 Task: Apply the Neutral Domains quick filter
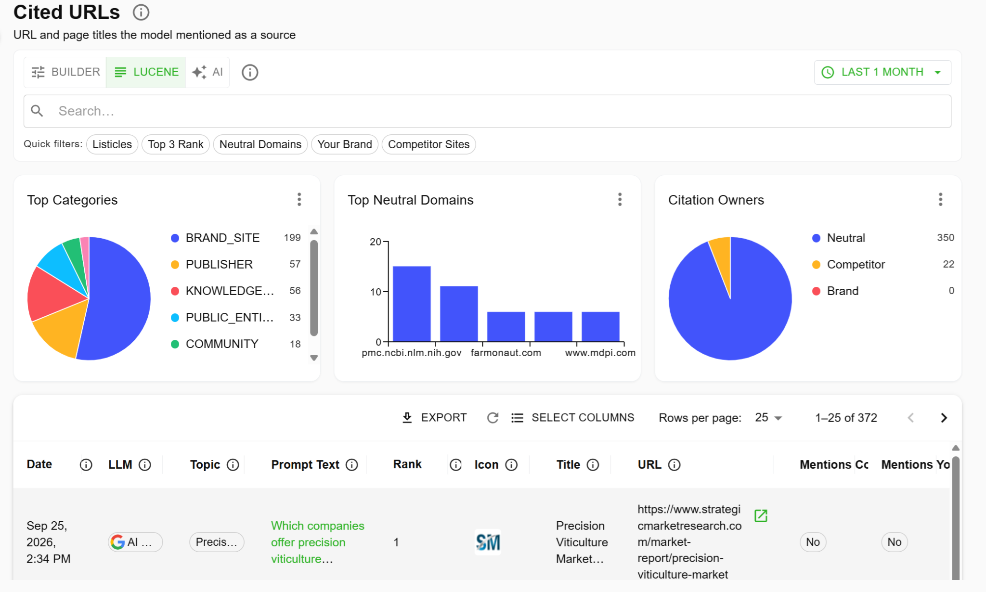pos(260,144)
